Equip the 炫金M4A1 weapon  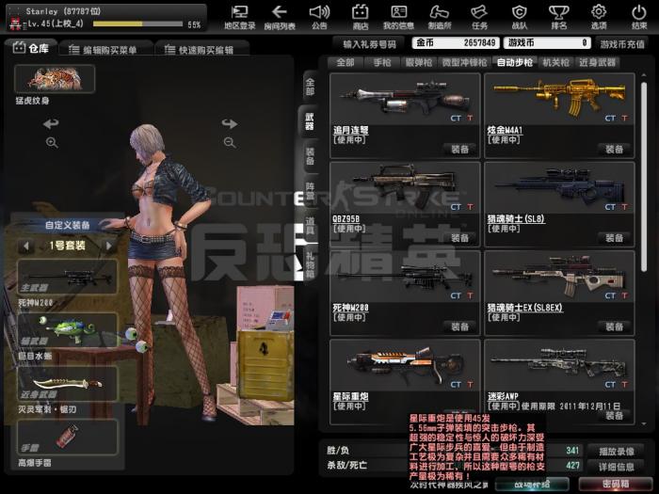click(x=615, y=149)
